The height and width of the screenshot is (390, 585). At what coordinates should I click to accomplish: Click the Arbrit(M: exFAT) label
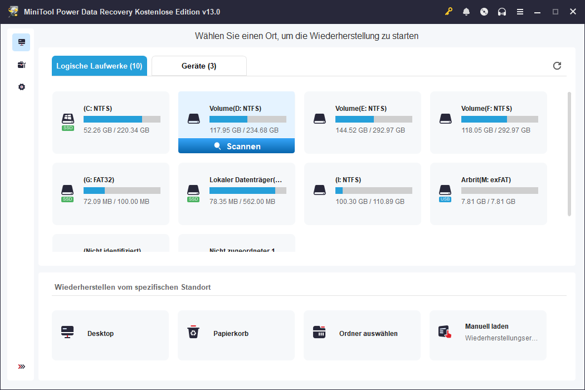tap(486, 180)
